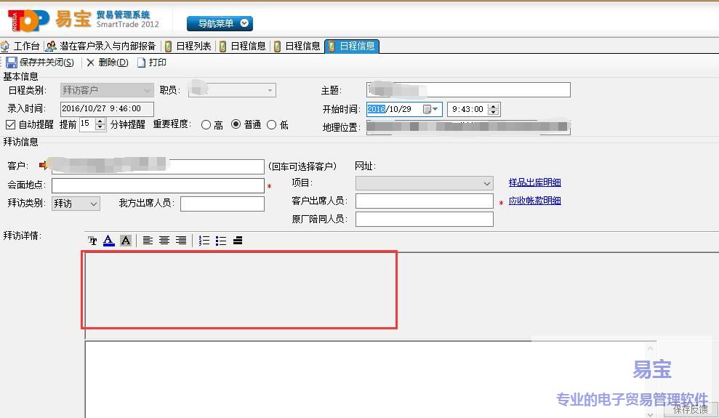Click the font style icon in editor toolbar
The height and width of the screenshot is (418, 719).
pyautogui.click(x=92, y=241)
